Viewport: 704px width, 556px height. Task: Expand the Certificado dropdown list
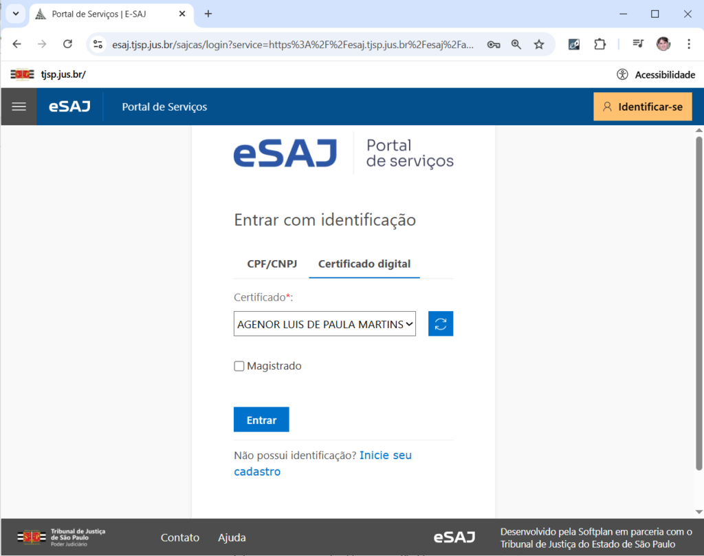pyautogui.click(x=324, y=323)
